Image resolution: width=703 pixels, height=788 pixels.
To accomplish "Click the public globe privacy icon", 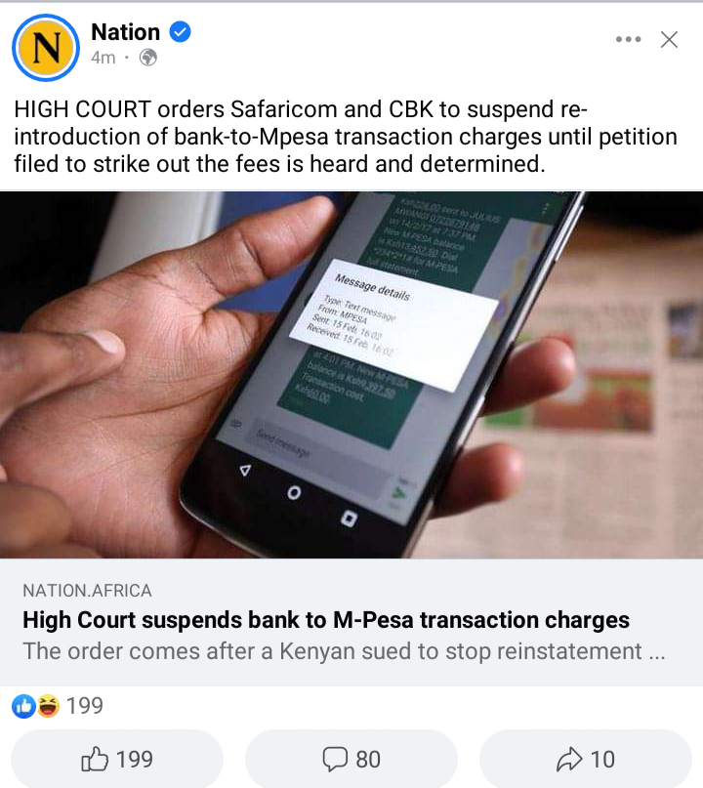I will 148,58.
